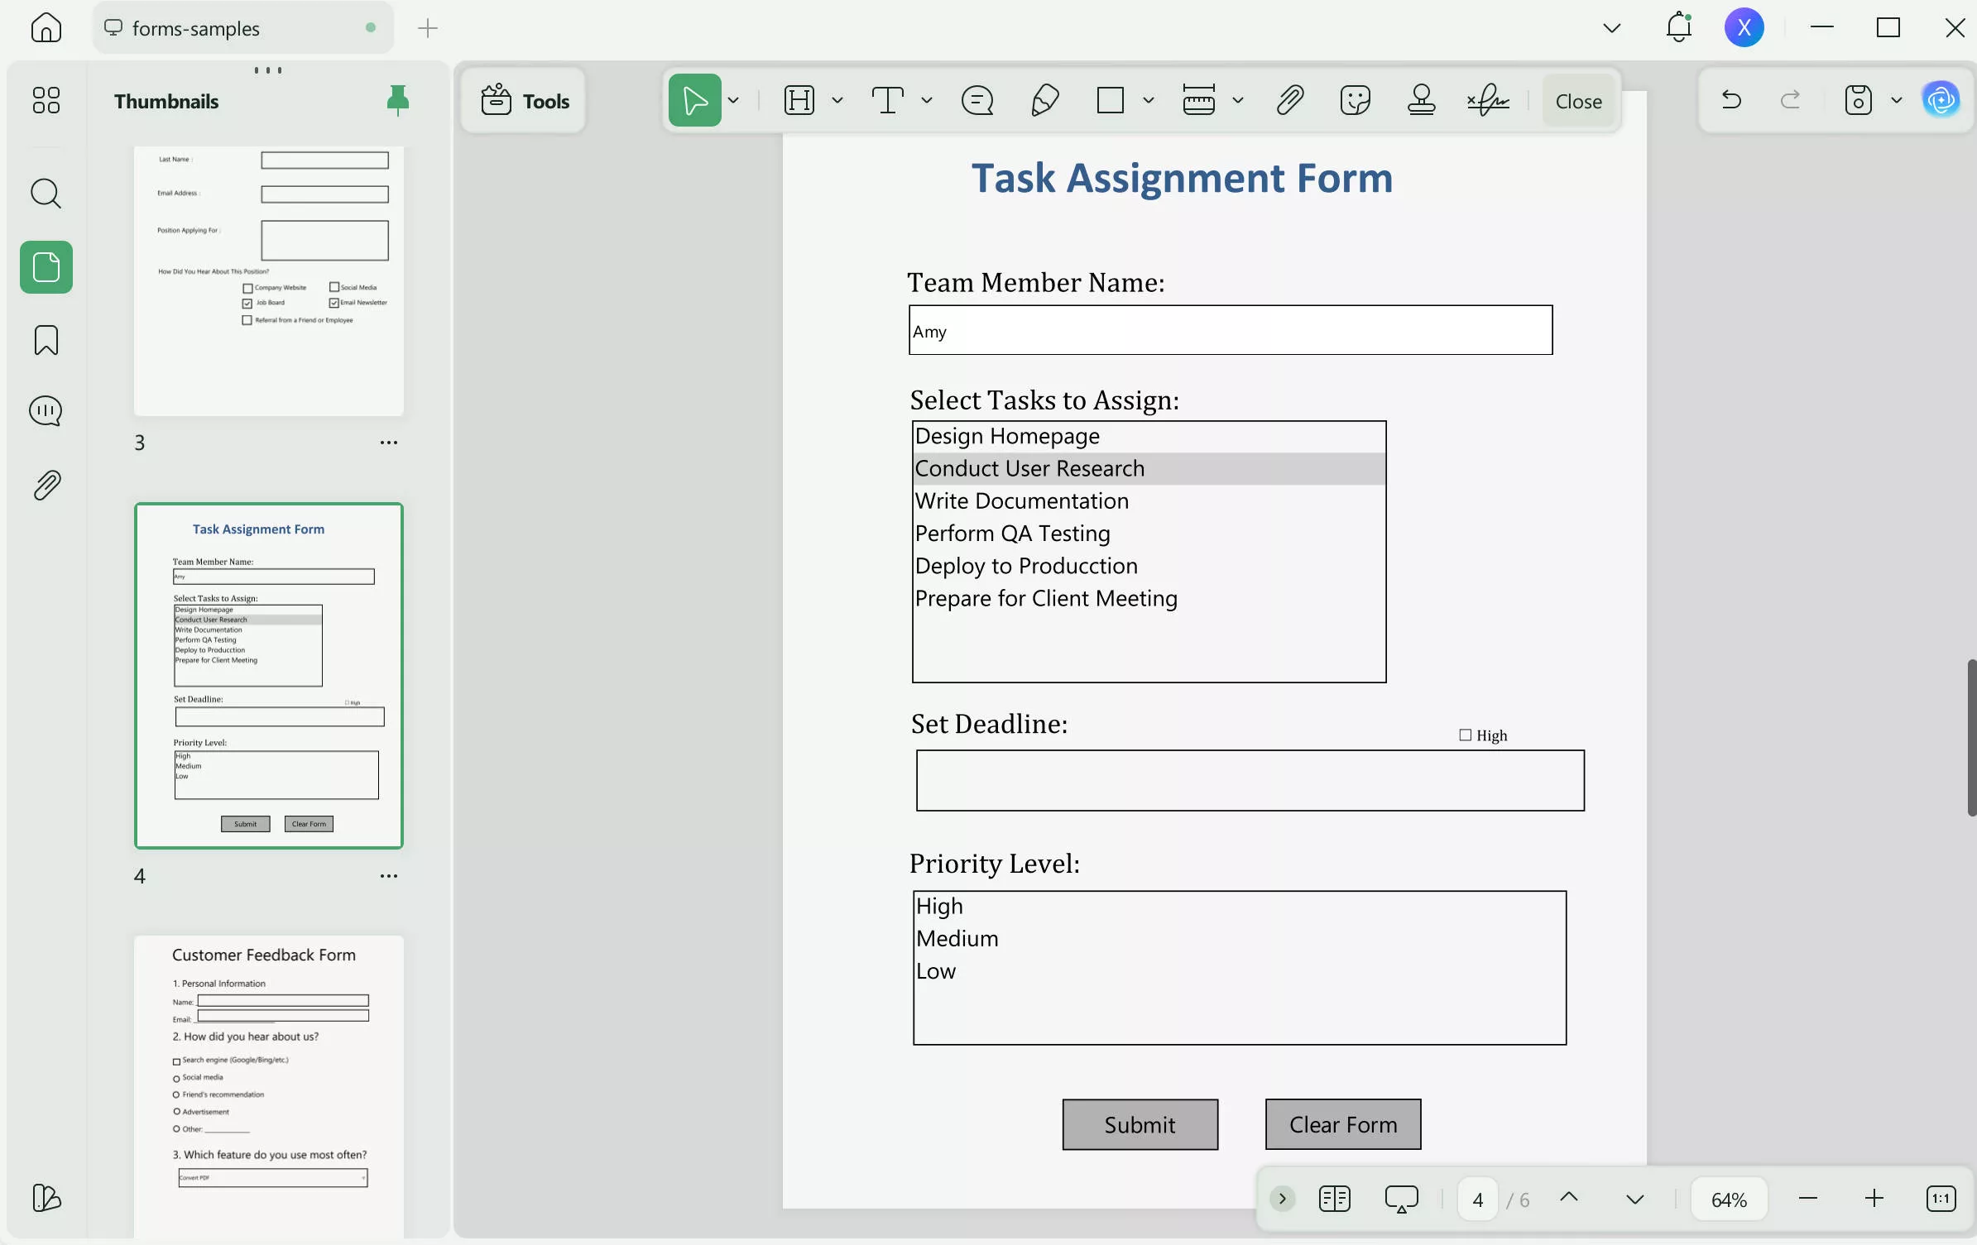Toggle the green pin on Thumbnails panel
Viewport: 1977px width, 1245px height.
[398, 100]
